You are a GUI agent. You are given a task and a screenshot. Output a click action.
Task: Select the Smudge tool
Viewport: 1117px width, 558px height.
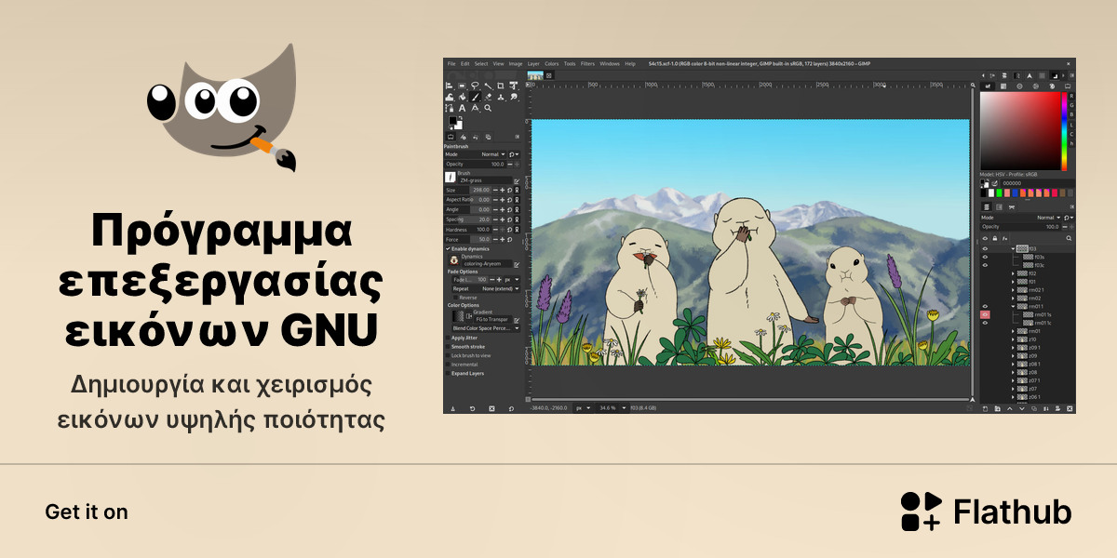[x=514, y=97]
